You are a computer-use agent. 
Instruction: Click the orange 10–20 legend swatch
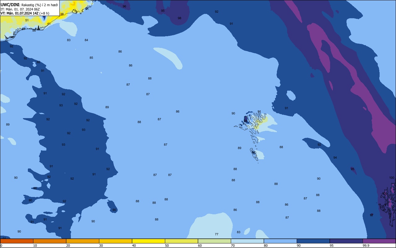tap(49, 241)
